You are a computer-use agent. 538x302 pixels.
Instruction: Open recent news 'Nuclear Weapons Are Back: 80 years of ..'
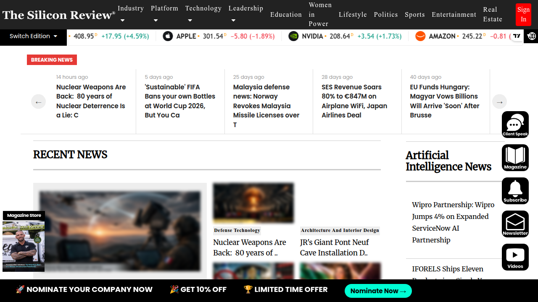[250, 247]
